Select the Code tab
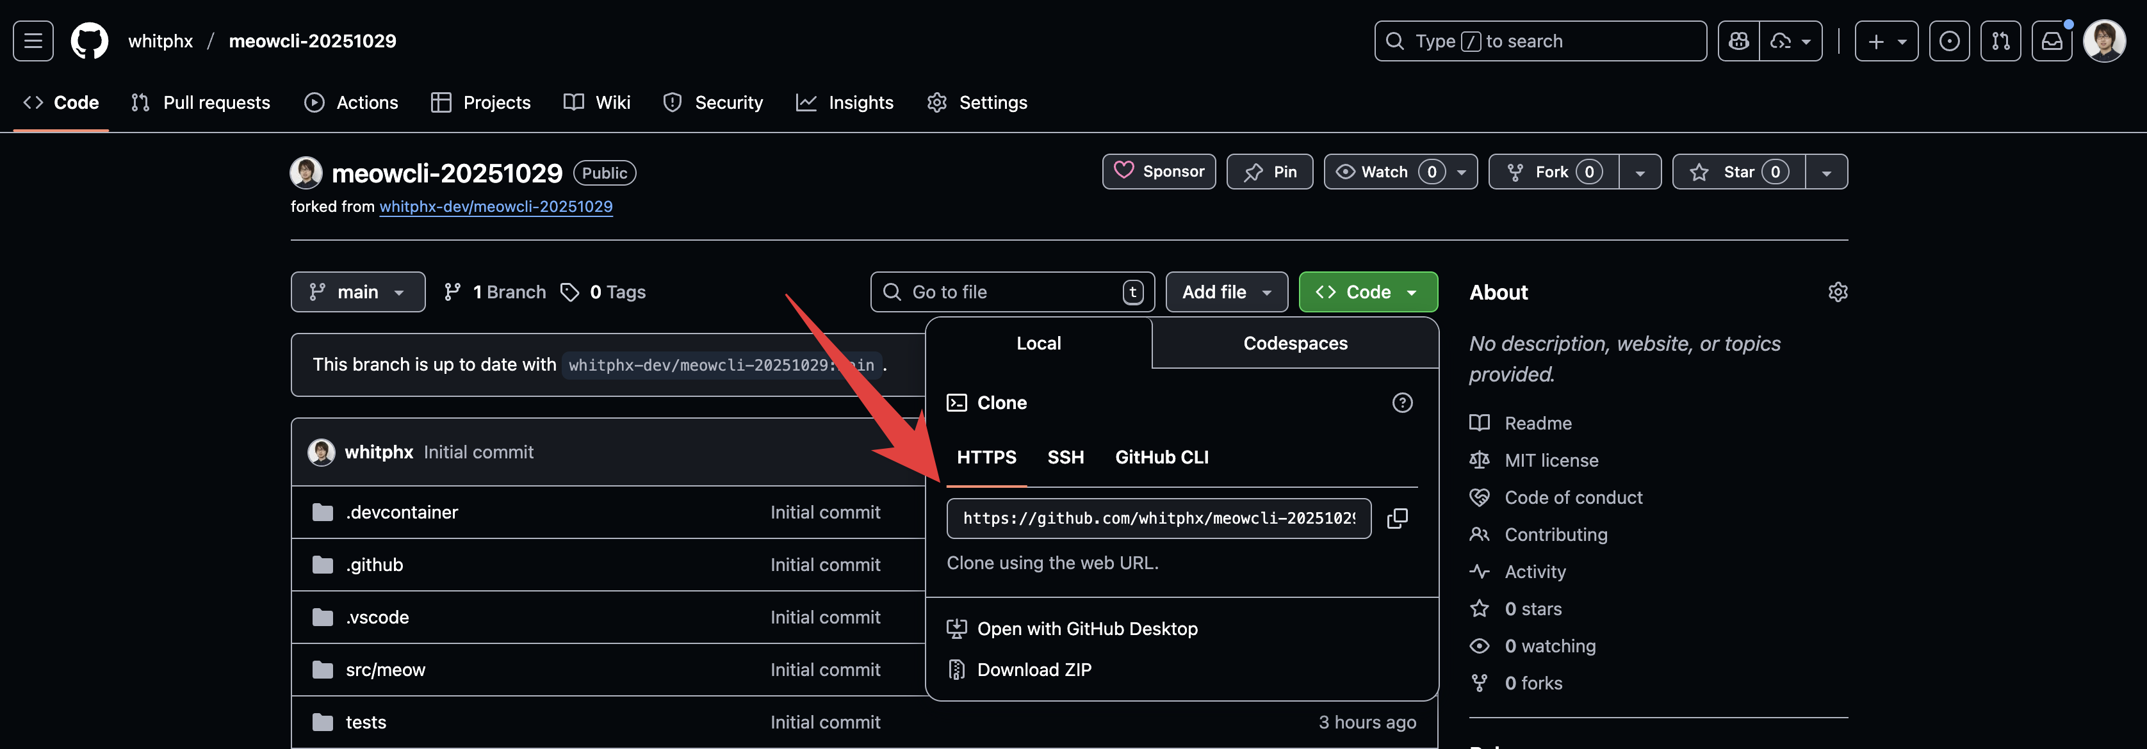This screenshot has height=749, width=2147. 61,102
